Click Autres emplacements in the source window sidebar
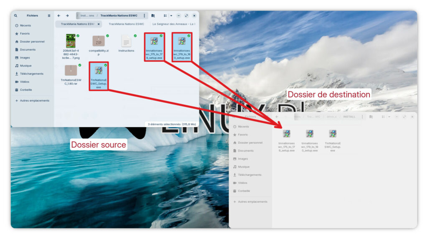Screen dimensions: 428x239 pos(34,101)
